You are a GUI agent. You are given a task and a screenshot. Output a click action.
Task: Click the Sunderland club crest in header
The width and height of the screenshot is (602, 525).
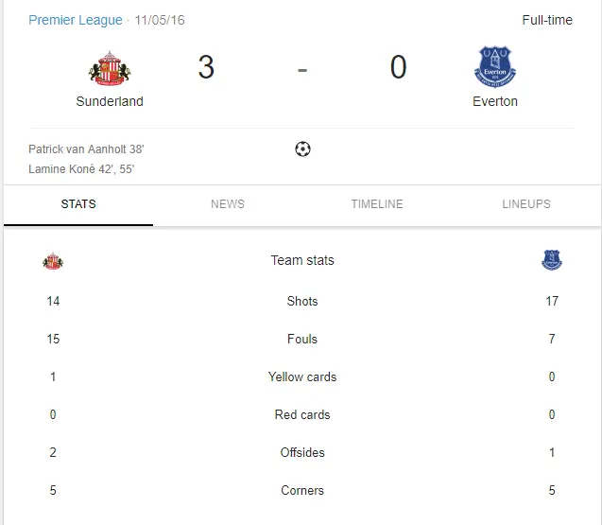110,69
